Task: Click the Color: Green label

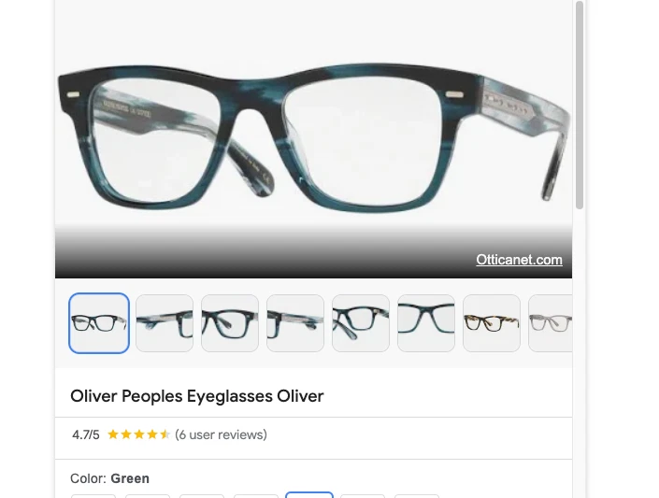Action: 109,478
